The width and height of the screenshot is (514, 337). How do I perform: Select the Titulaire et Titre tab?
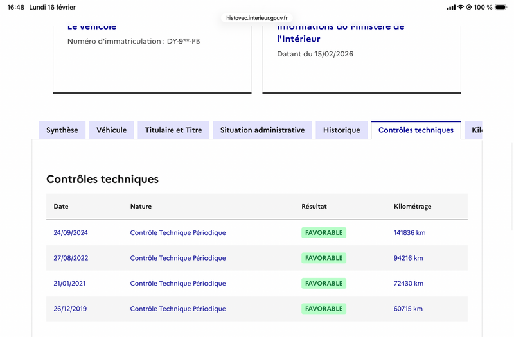(x=173, y=130)
